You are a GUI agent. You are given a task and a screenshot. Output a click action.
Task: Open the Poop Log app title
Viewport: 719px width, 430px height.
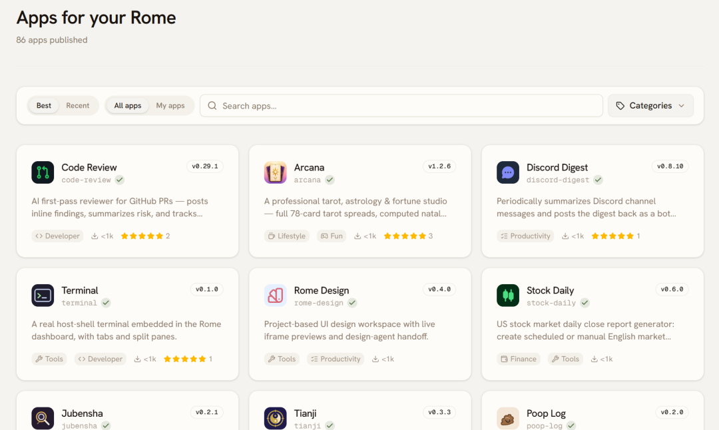point(546,413)
